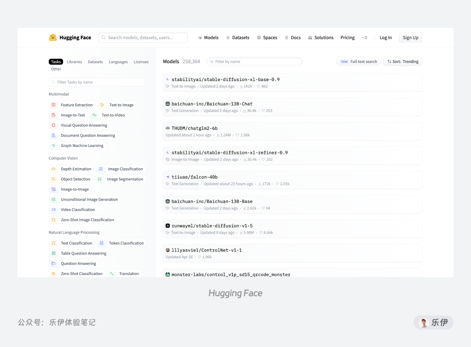The height and width of the screenshot is (347, 471).
Task: Open monster-labs/control_v1p_sd15_qrcode_monster model
Action: tap(292, 273)
